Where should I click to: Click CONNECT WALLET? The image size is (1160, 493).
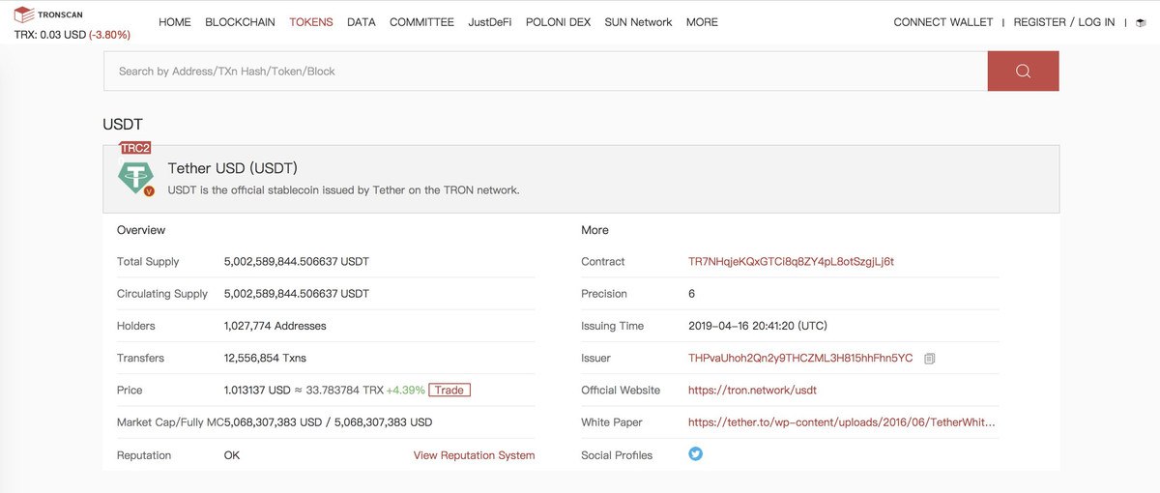pyautogui.click(x=943, y=22)
